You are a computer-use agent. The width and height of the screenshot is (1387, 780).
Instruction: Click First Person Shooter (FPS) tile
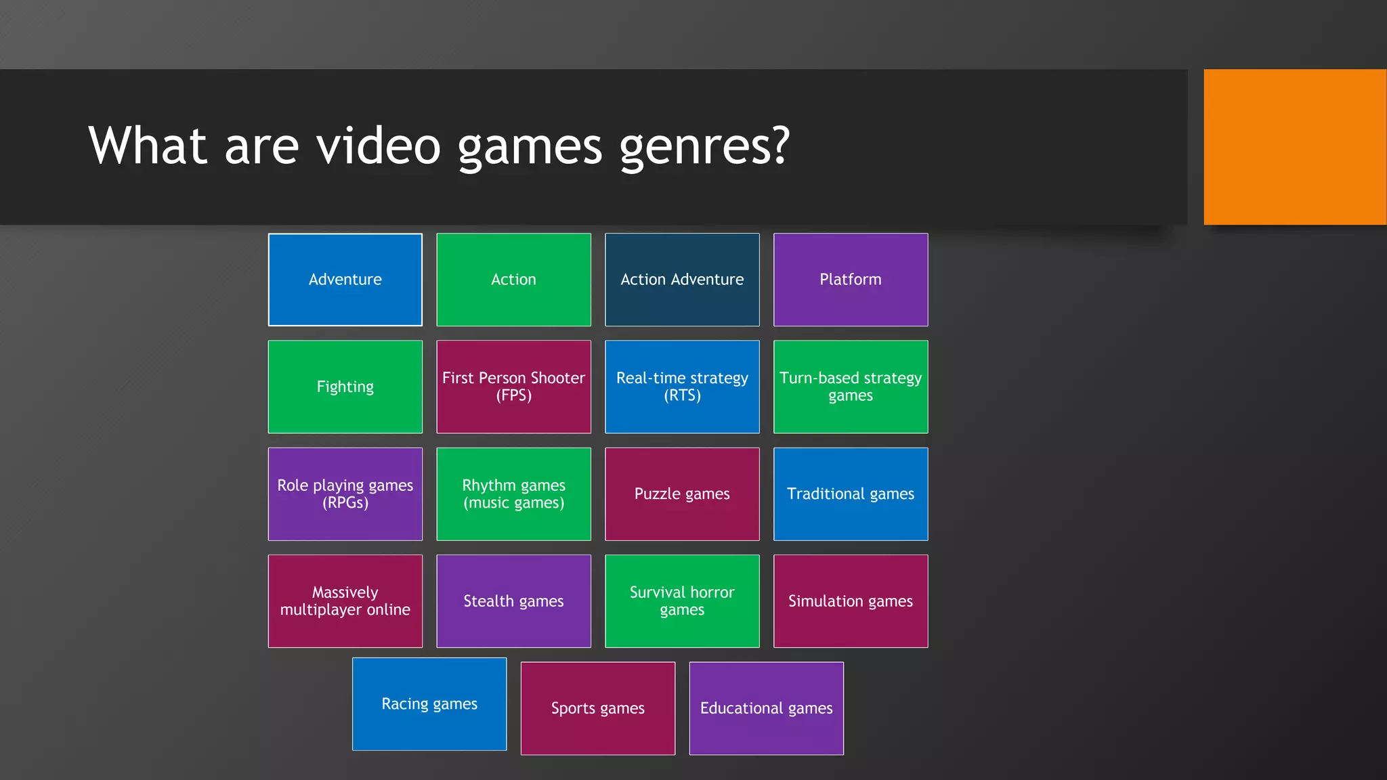click(513, 387)
